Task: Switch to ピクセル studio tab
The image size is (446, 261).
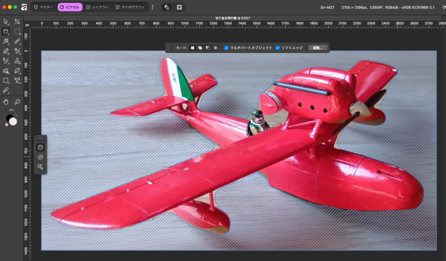Action: 70,7
